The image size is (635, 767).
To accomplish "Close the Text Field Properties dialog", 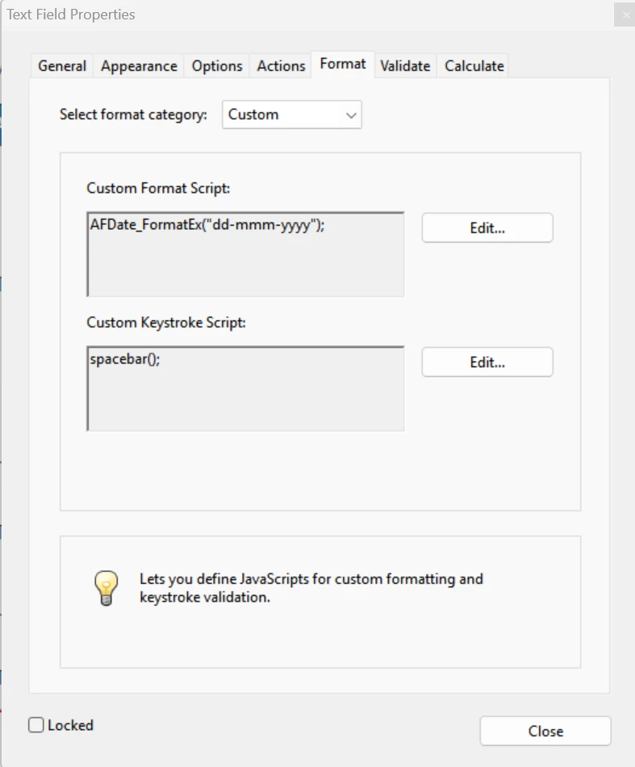I will 545,732.
